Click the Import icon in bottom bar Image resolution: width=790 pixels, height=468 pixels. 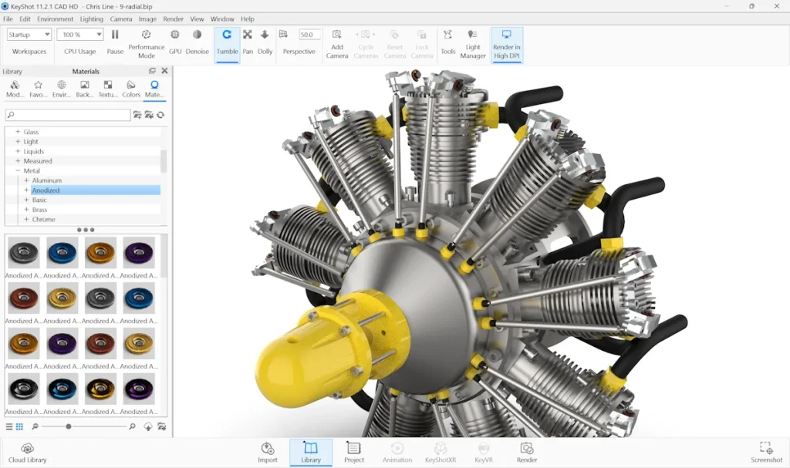click(268, 453)
